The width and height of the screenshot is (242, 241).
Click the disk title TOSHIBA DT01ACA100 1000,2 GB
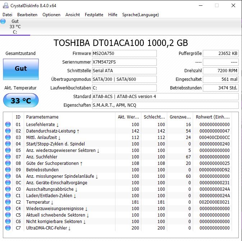pos(121,43)
